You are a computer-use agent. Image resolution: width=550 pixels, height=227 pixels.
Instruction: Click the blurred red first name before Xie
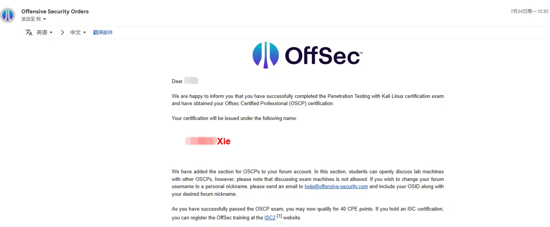[x=201, y=141]
